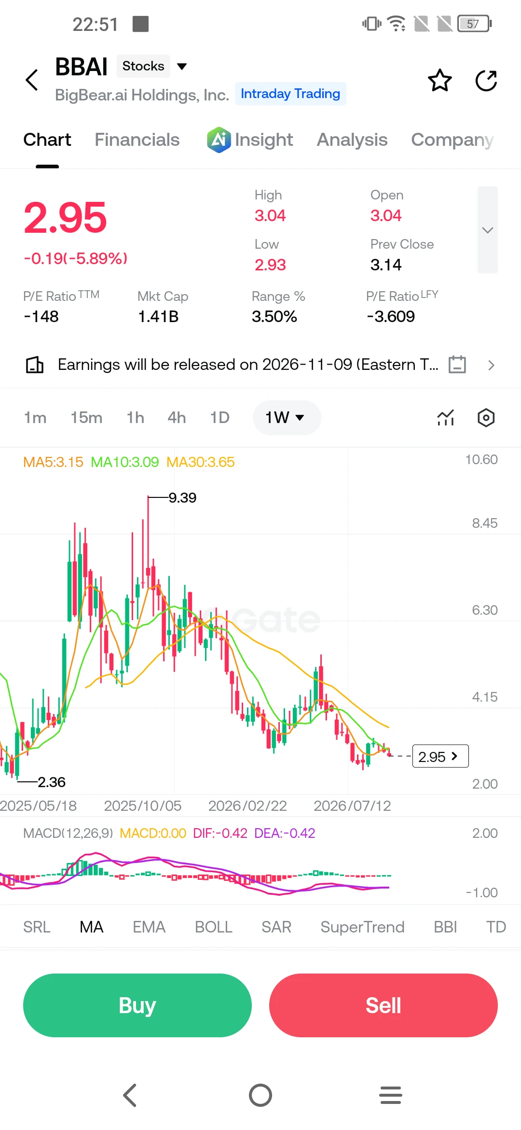The height and width of the screenshot is (1130, 521).
Task: Tap the MA5:3.15 legend label
Action: tap(54, 462)
